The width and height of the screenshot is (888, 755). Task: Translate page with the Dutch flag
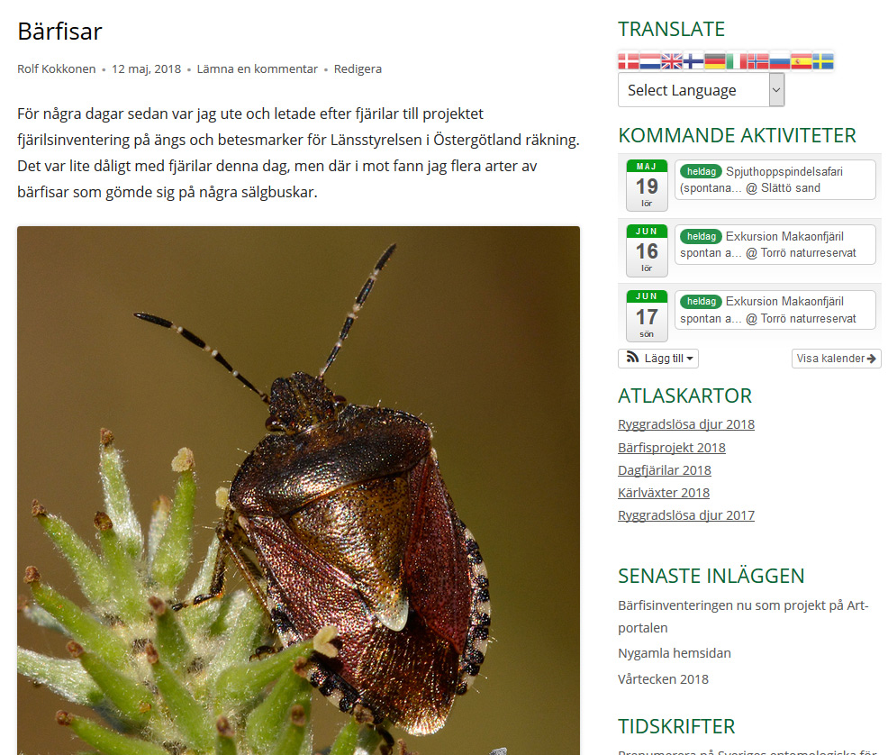[x=649, y=61]
